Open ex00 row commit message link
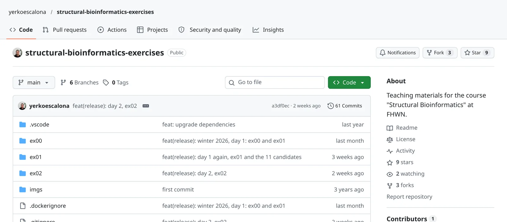 224,141
